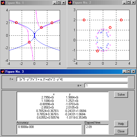The image size is (137, 137).
Task: Click the a = parameter input field
Action: 106,86
